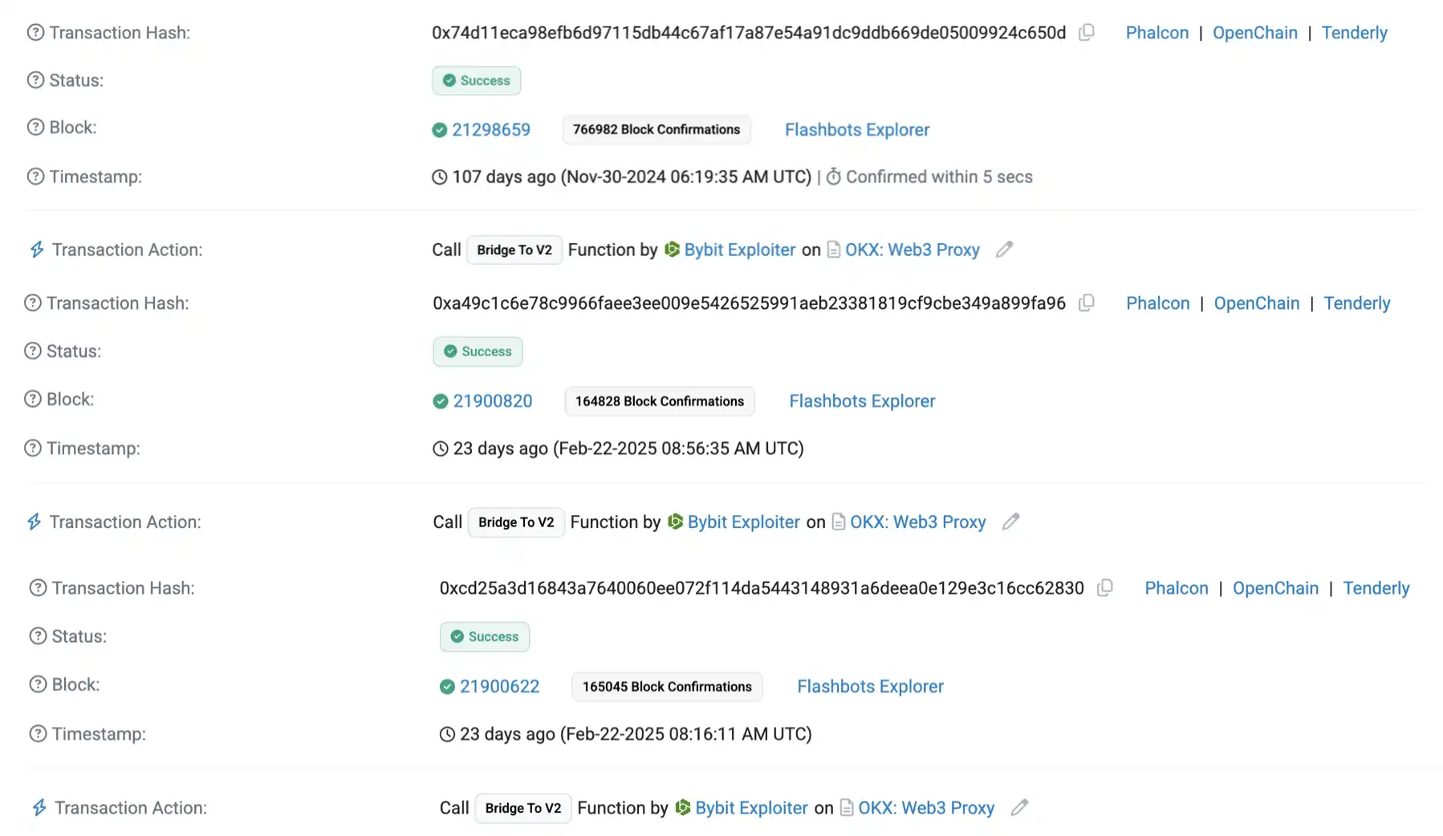Screen dimensions: 1443x836
Task: Open block 21298659
Action: coord(490,130)
